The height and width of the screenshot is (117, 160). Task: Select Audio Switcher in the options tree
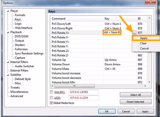click(25, 66)
